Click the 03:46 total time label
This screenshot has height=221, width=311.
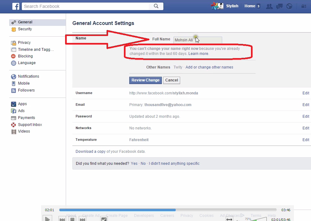pyautogui.click(x=286, y=210)
